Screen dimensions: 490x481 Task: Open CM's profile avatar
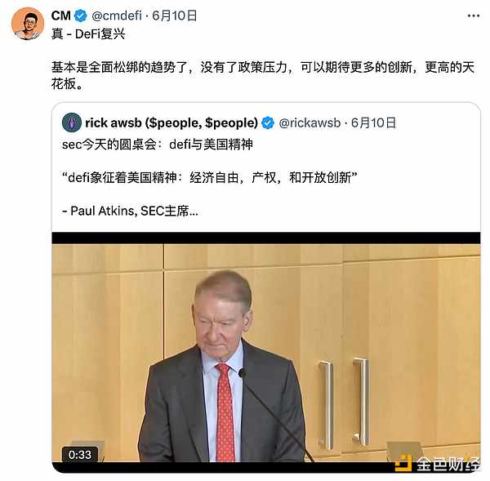click(x=28, y=24)
